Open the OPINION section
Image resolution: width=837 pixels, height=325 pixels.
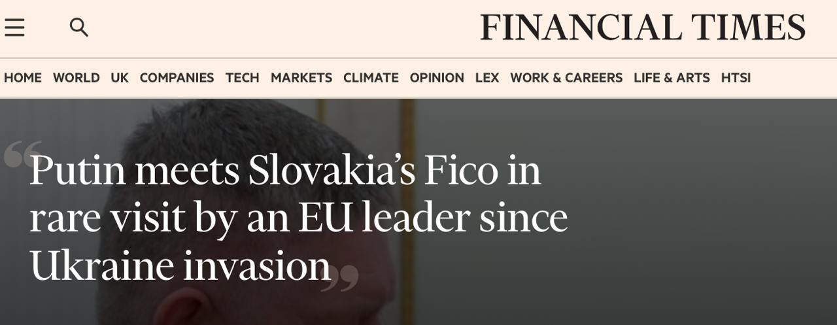(437, 78)
